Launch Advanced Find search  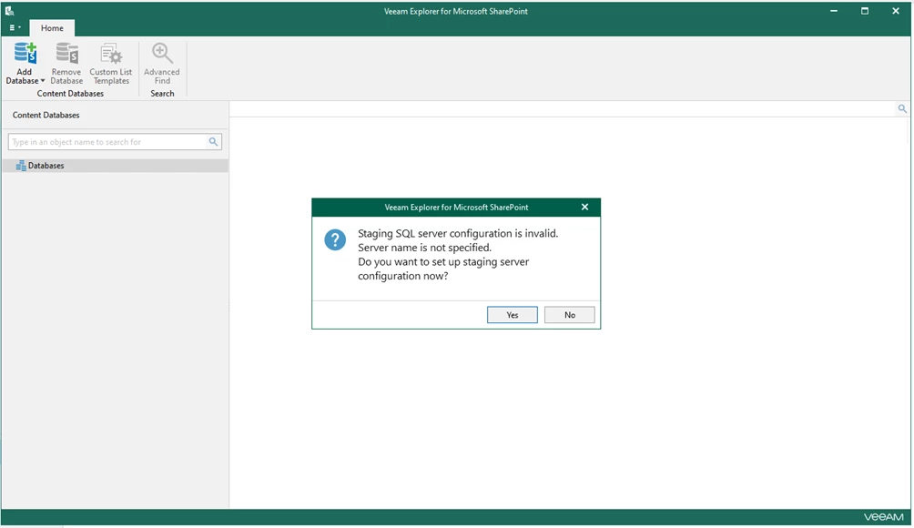[162, 64]
